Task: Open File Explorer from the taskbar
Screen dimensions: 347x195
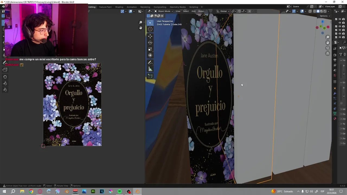Action: tap(22, 191)
